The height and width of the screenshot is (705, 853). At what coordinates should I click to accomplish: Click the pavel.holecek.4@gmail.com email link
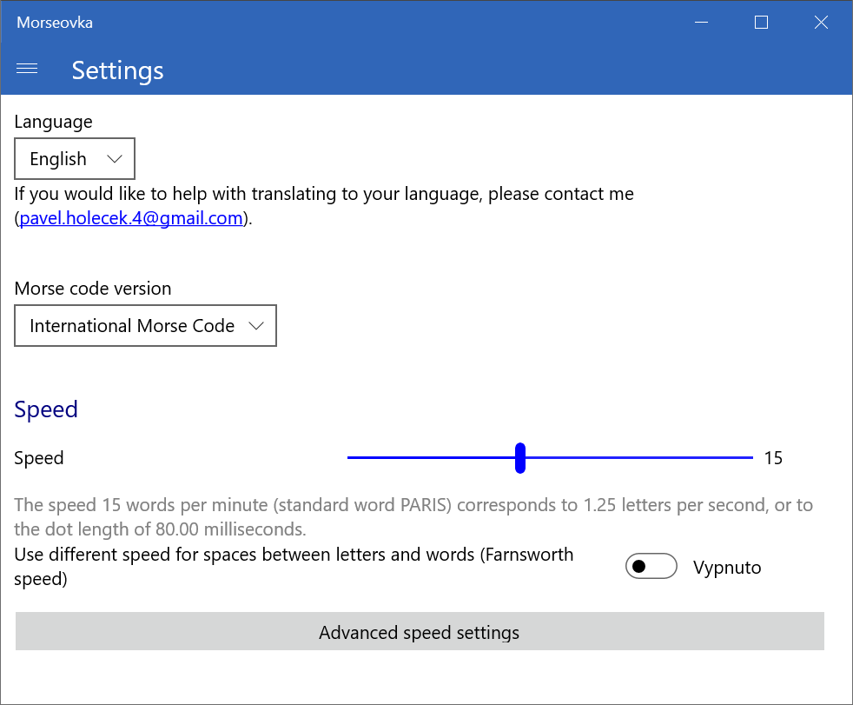(x=130, y=218)
